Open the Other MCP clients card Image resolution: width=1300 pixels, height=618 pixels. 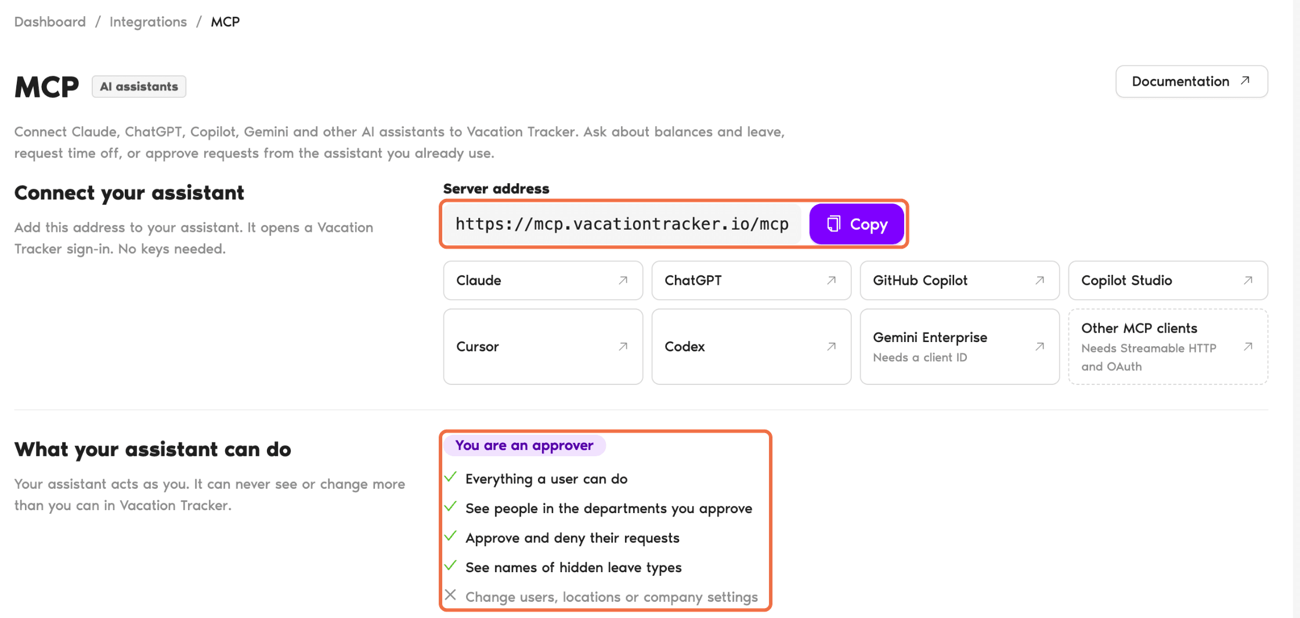pos(1168,347)
